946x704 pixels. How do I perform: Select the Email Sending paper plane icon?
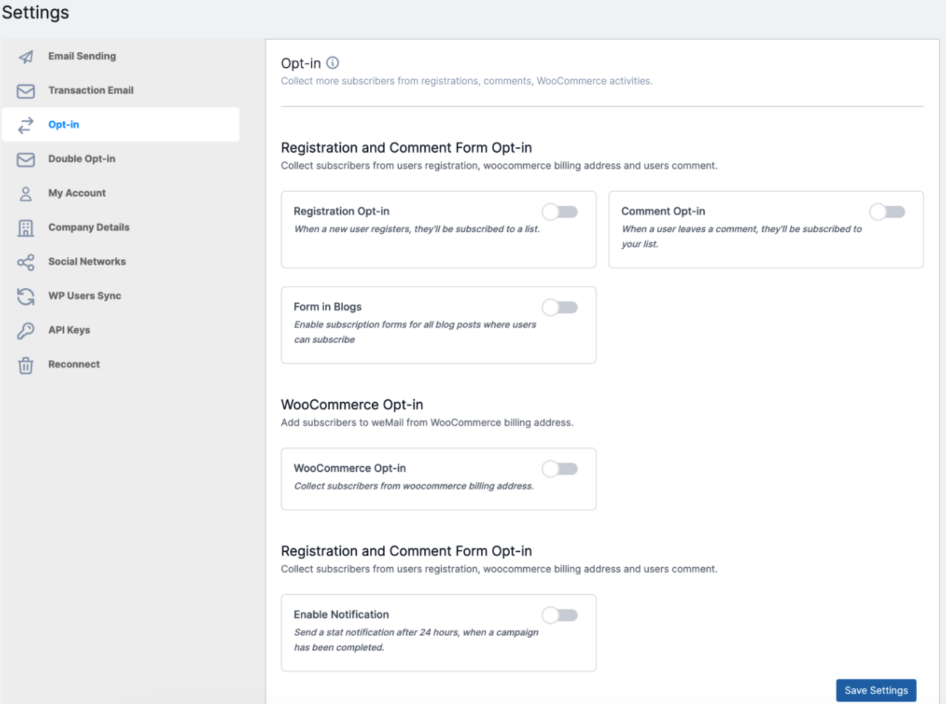click(25, 56)
